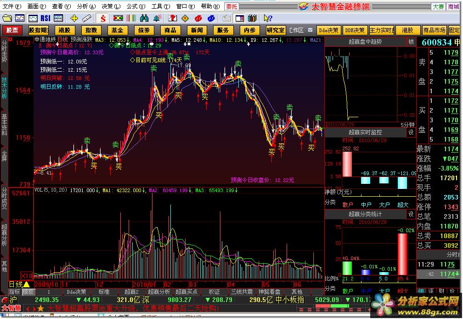Open search with the binoculars icon

click(x=144, y=18)
